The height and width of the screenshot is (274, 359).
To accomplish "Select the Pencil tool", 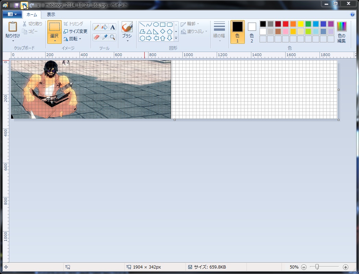I will pyautogui.click(x=96, y=27).
